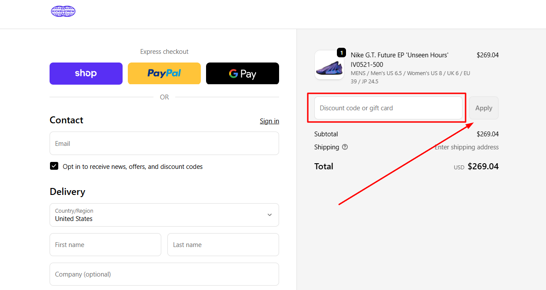This screenshot has width=546, height=290.
Task: Click the Last name field
Action: click(223, 244)
